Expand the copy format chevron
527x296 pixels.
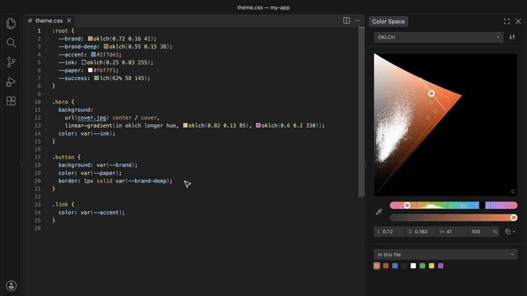pos(514,231)
